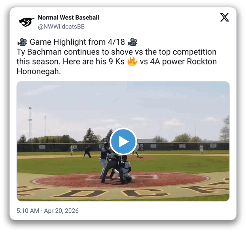
Task: Select the Game Highlight from 4/18 text
Action: pyautogui.click(x=77, y=42)
